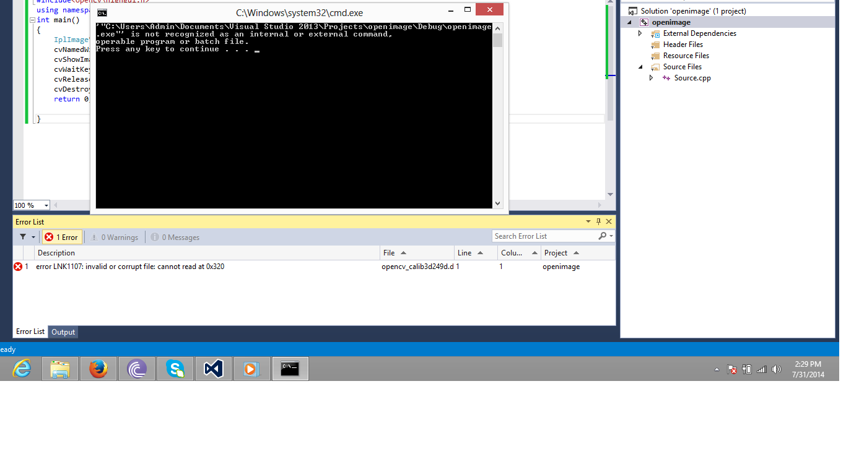Sort by the Colu... column header
This screenshot has height=475, width=846.
click(x=519, y=253)
